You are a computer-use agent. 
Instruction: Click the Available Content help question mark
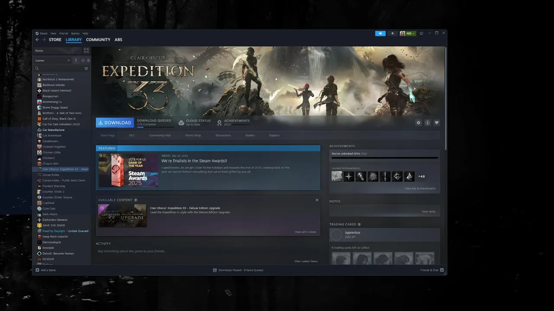pos(136,200)
